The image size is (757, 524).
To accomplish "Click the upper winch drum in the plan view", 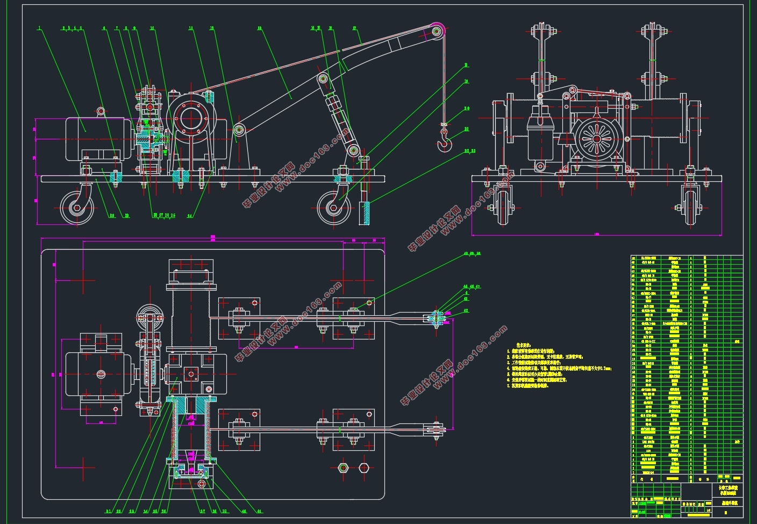I will (191, 317).
